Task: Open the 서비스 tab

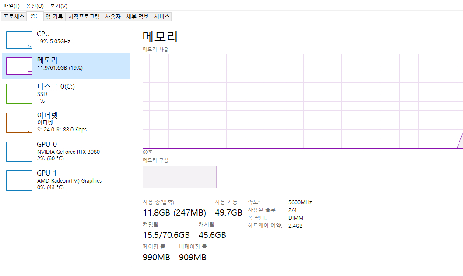Action: (x=161, y=16)
